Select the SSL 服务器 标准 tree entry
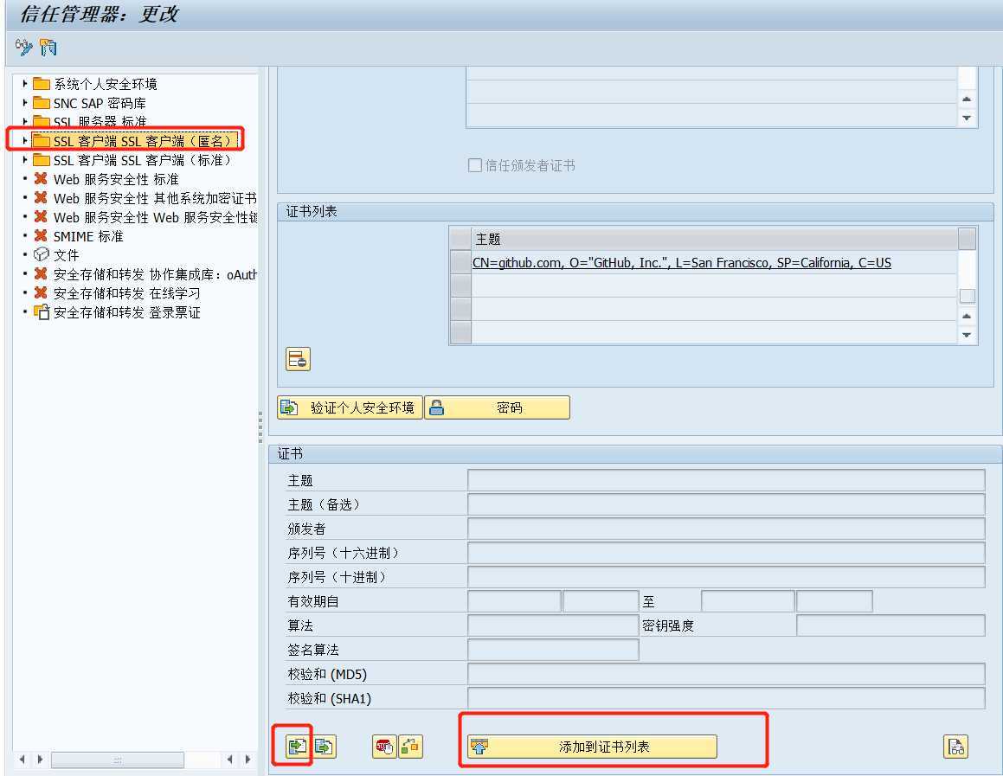This screenshot has width=1003, height=776. coord(100,121)
